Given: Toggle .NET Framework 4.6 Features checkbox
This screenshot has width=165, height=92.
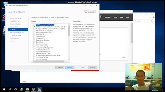Looking at the screenshot, I should tap(34, 27).
